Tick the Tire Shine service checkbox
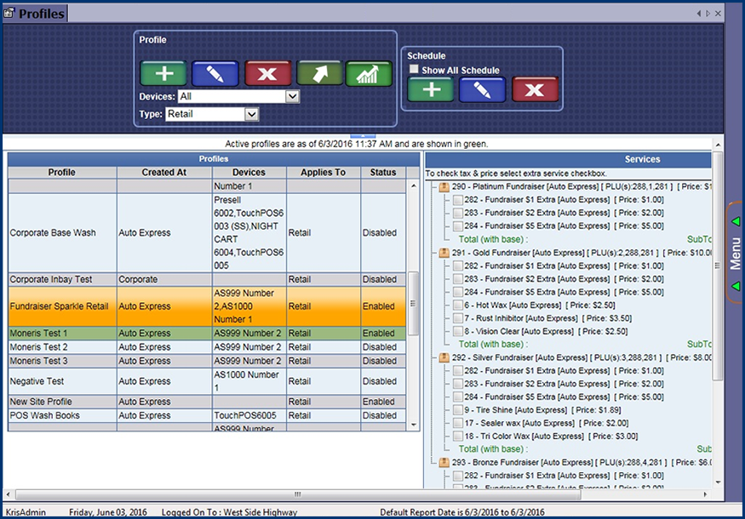Viewport: 745px width, 519px height. pos(458,410)
